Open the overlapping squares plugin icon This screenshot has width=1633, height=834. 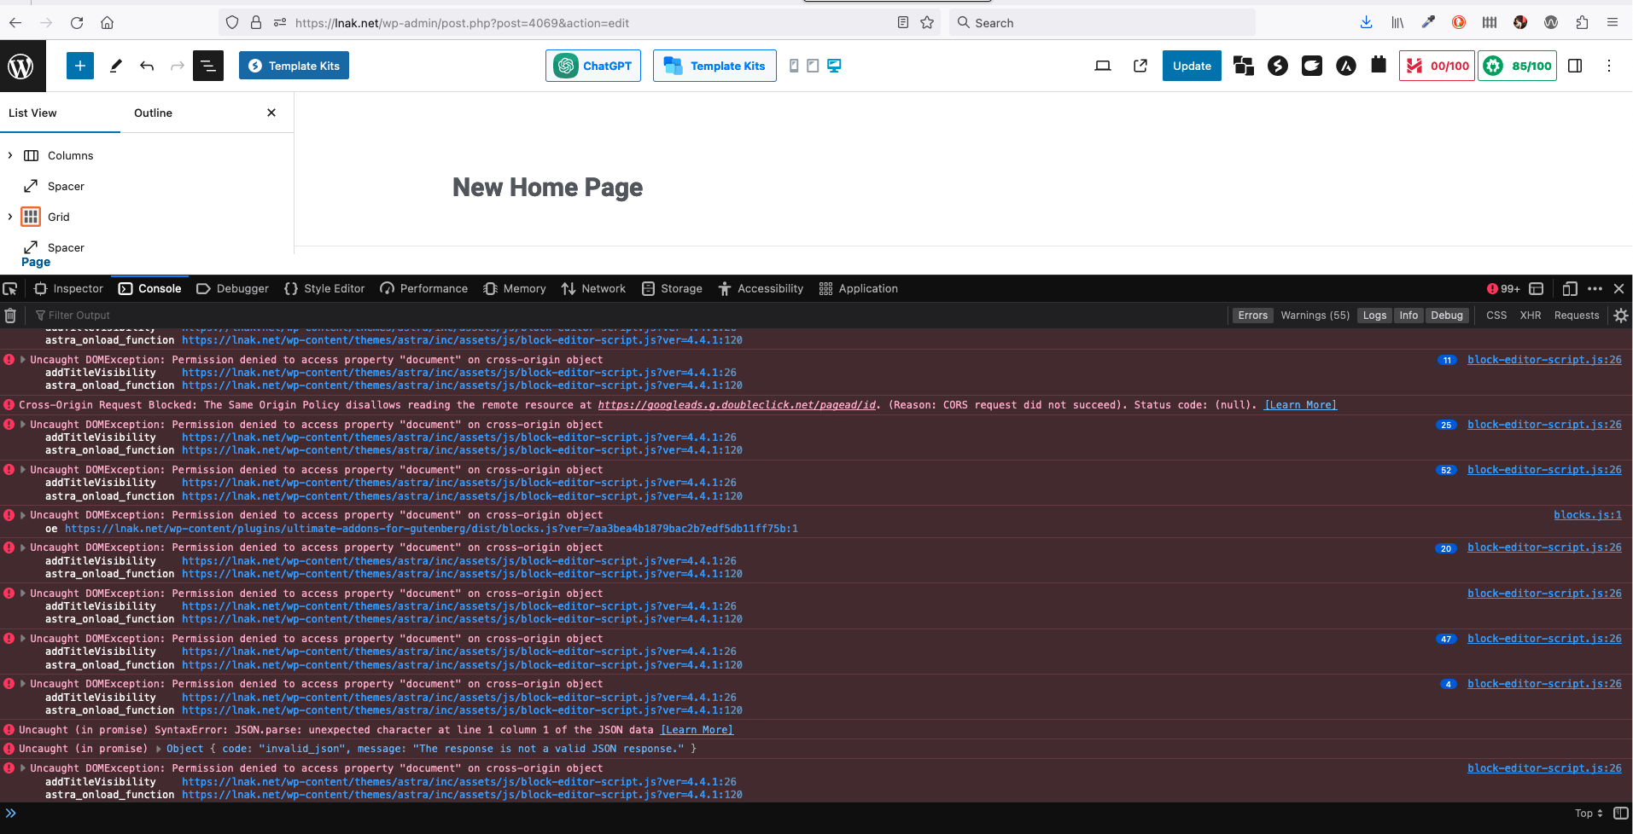[x=1244, y=66]
